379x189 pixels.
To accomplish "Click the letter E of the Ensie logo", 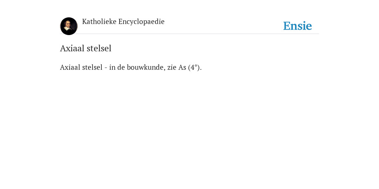I will click(287, 26).
